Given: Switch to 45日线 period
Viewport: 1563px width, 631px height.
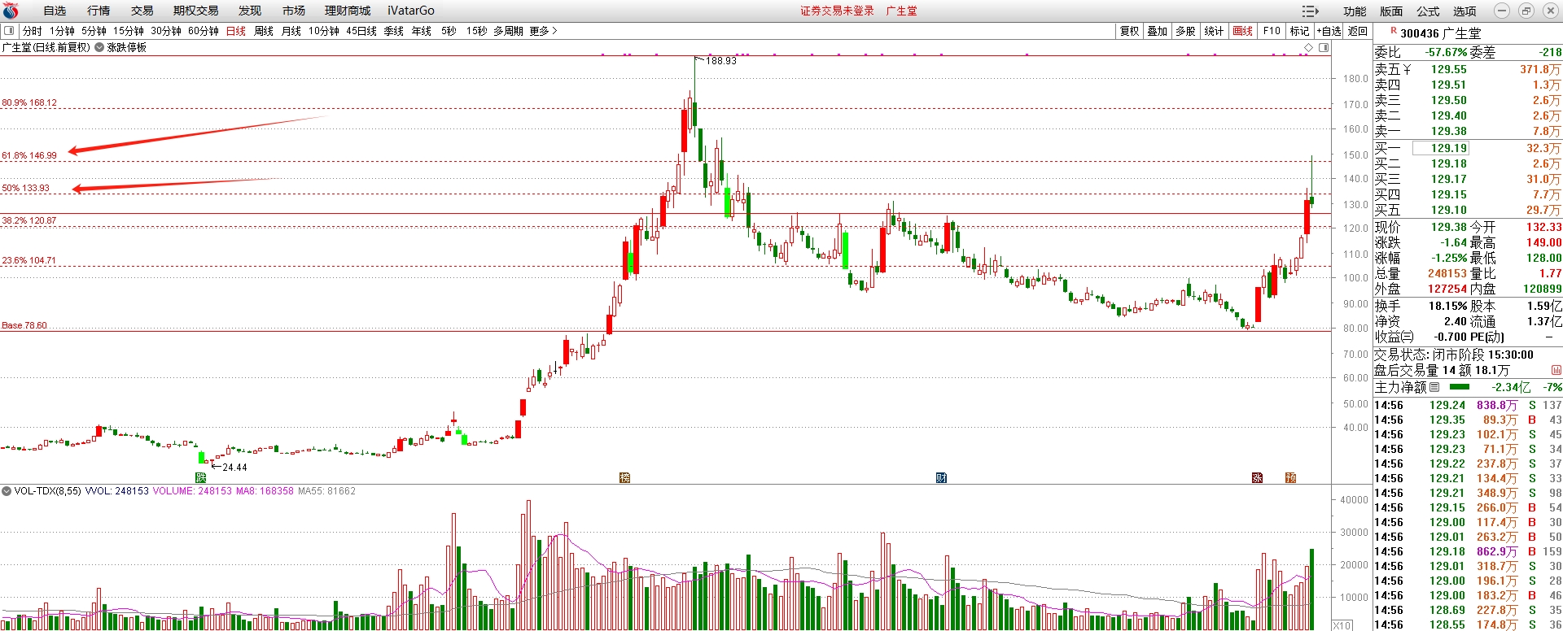Looking at the screenshot, I should (x=361, y=31).
